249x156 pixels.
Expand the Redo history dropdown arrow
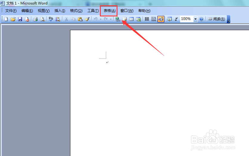coord(111,19)
